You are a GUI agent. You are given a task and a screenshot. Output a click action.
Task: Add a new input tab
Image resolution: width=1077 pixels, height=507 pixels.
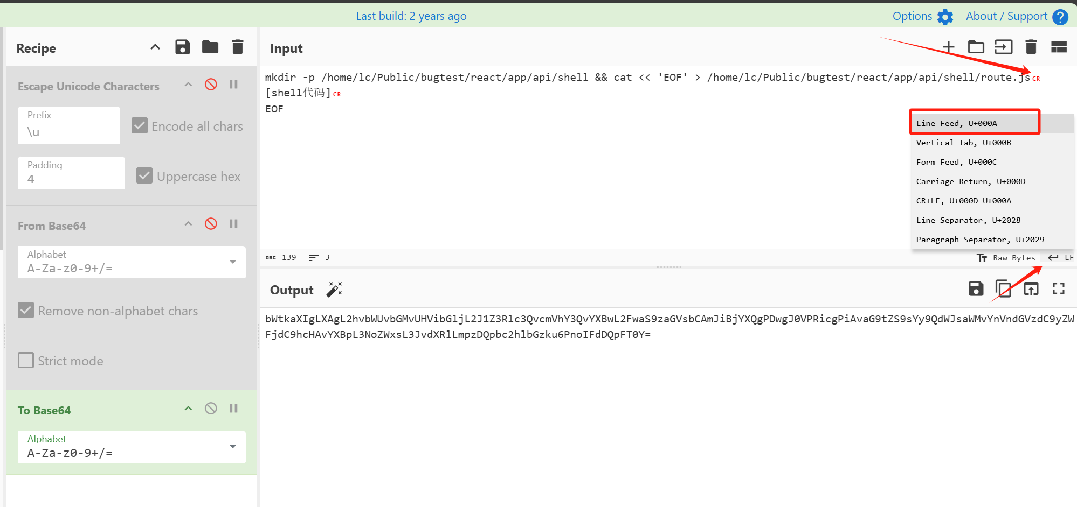[x=949, y=47]
